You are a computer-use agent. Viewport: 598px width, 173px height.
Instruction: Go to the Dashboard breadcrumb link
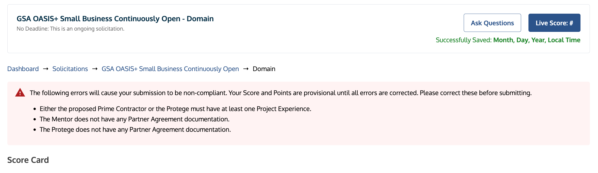pos(23,69)
